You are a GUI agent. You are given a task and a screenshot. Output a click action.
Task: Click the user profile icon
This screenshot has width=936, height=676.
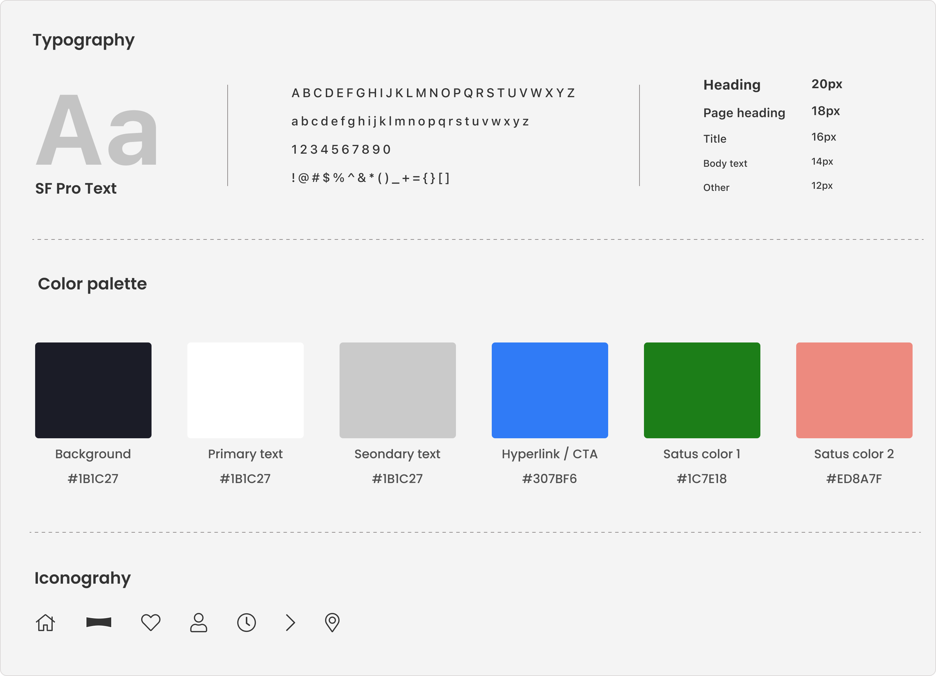pyautogui.click(x=198, y=622)
